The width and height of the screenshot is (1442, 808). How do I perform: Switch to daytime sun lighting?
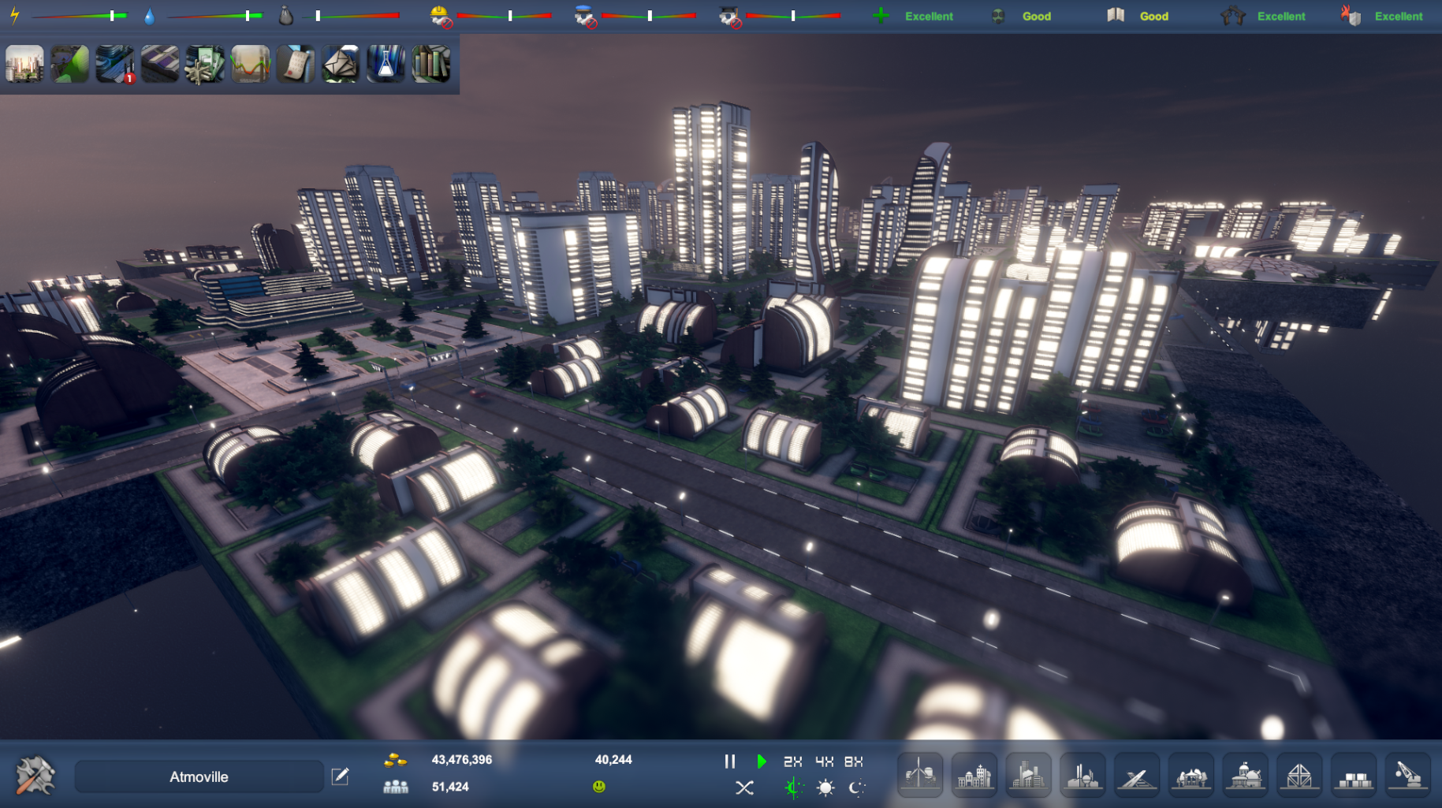tap(825, 788)
